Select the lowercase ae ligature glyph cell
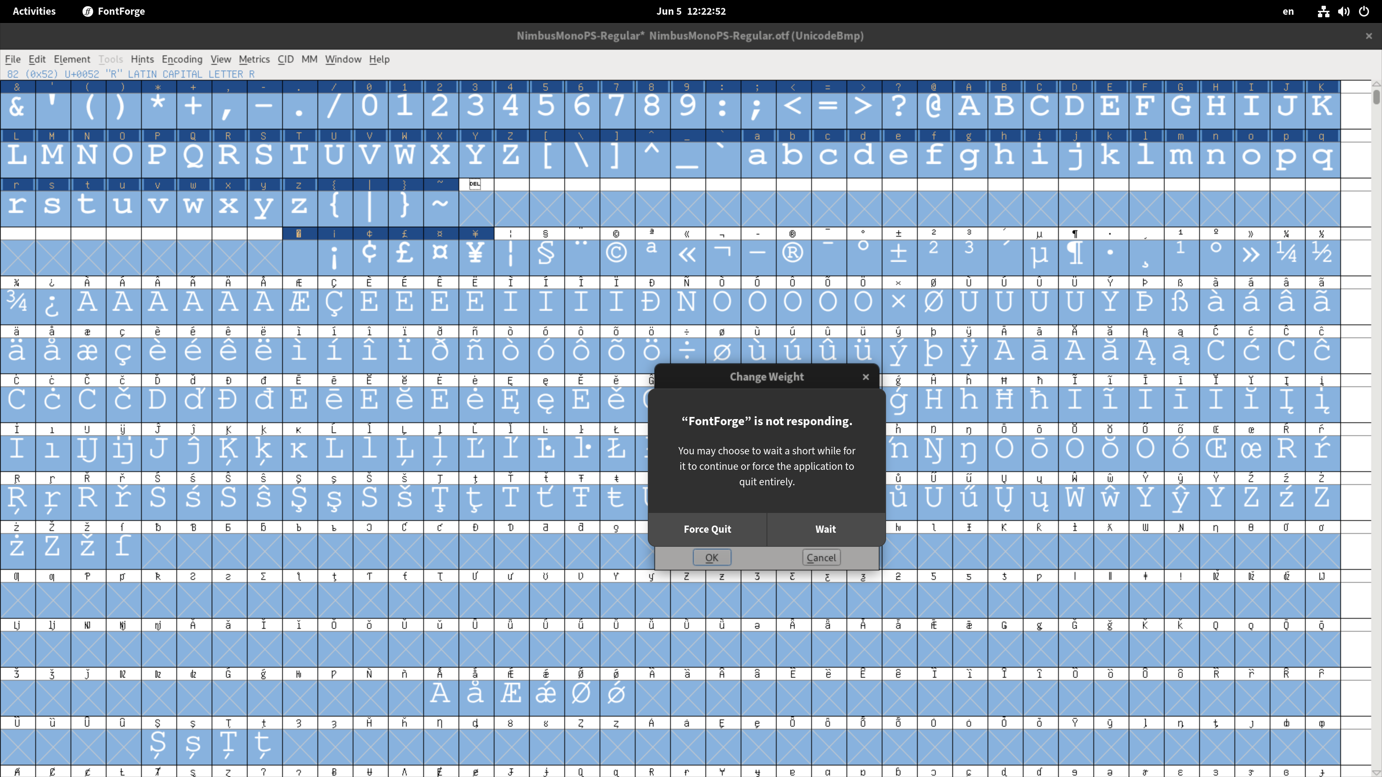 pyautogui.click(x=87, y=350)
